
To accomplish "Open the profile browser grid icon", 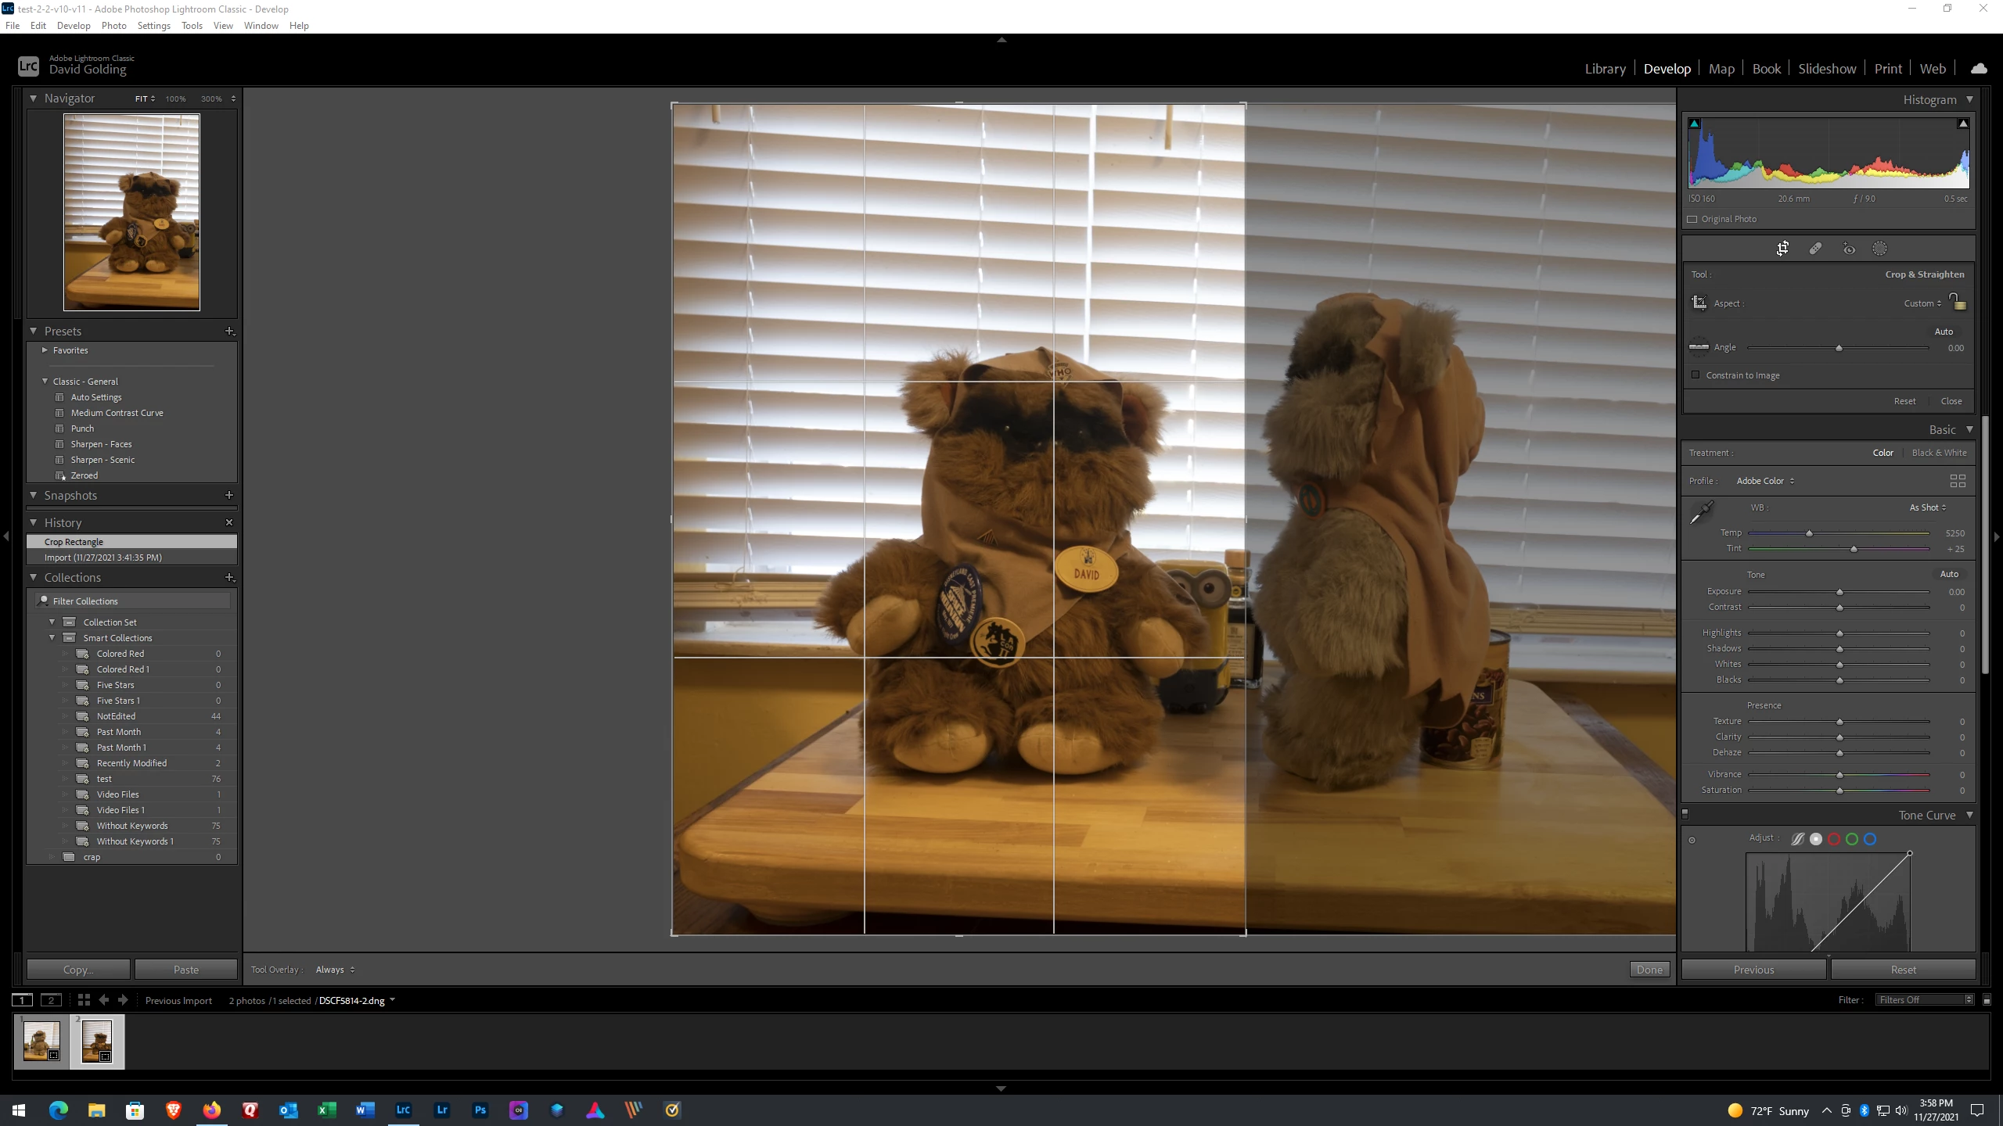I will 1957,481.
